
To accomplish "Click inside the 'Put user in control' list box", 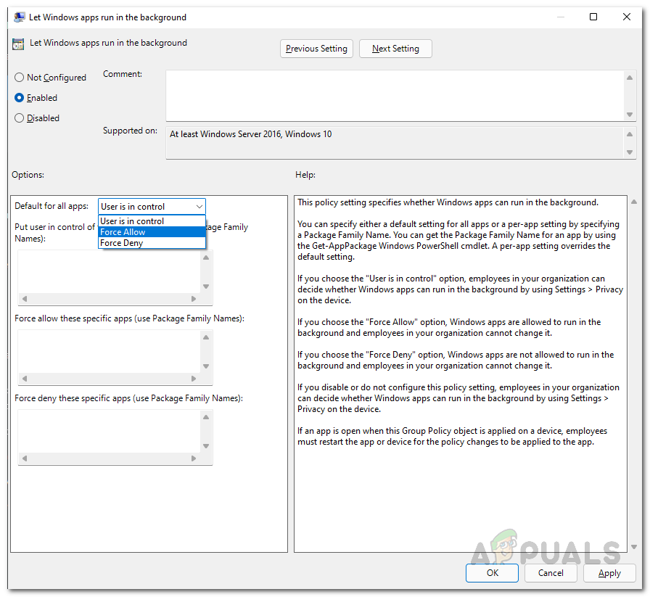I will [110, 272].
